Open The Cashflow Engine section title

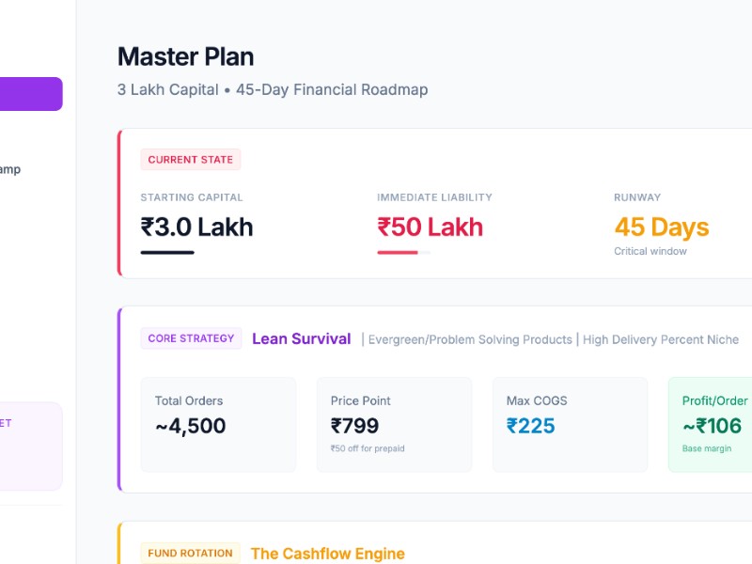327,554
